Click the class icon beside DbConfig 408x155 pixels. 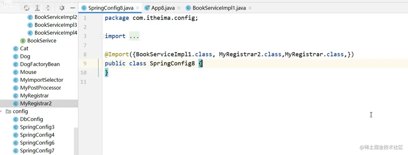click(15, 119)
